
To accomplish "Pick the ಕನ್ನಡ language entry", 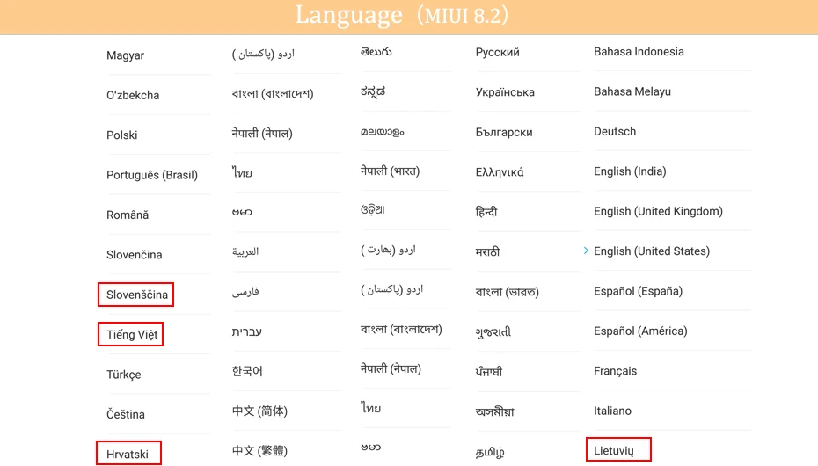I will point(373,91).
